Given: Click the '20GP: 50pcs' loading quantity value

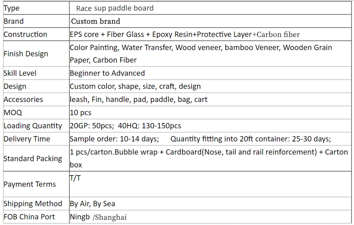Looking at the screenshot, I should (92, 126).
